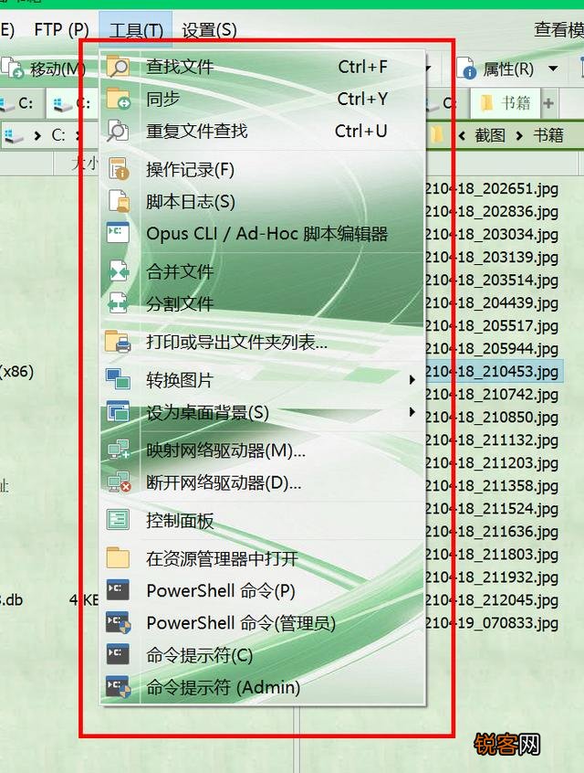584x773 pixels.
Task: Open Opus CLI / Ad-Hoc 脚本编辑器
Action: click(x=263, y=233)
